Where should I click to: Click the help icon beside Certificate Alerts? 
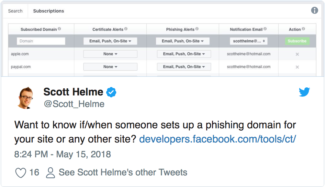tap(126, 29)
